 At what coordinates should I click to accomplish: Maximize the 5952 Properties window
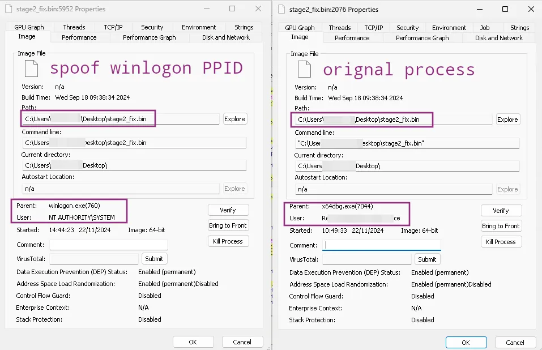[232, 8]
